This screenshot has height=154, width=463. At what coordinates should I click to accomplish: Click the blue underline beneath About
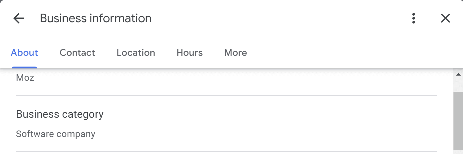(x=24, y=68)
